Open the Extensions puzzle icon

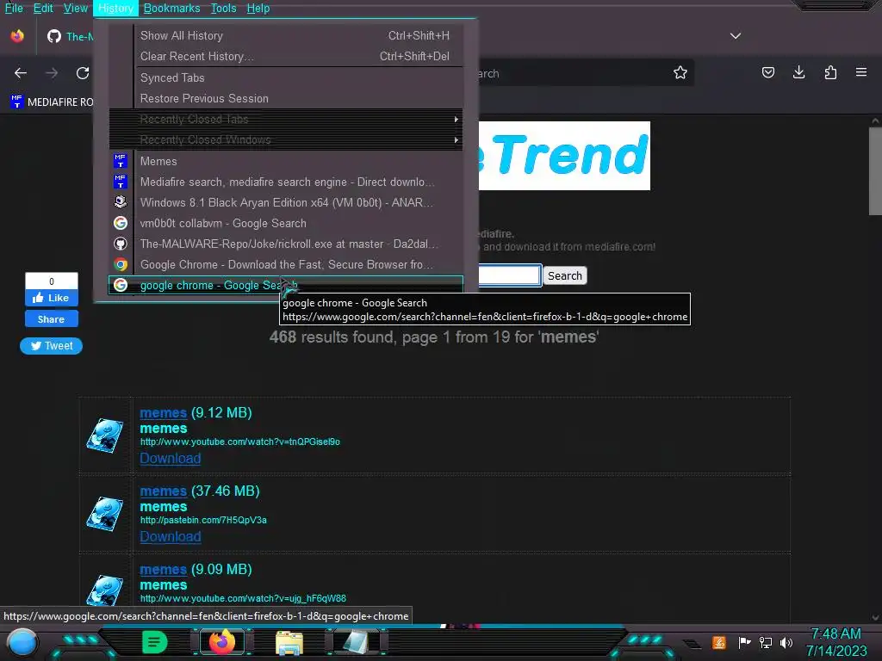[x=830, y=72]
